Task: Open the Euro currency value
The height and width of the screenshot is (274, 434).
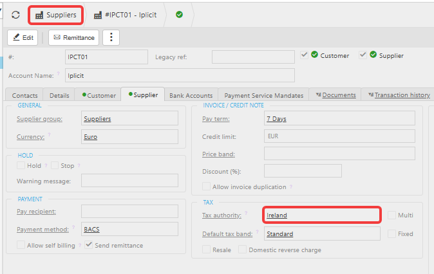Action: (x=91, y=137)
